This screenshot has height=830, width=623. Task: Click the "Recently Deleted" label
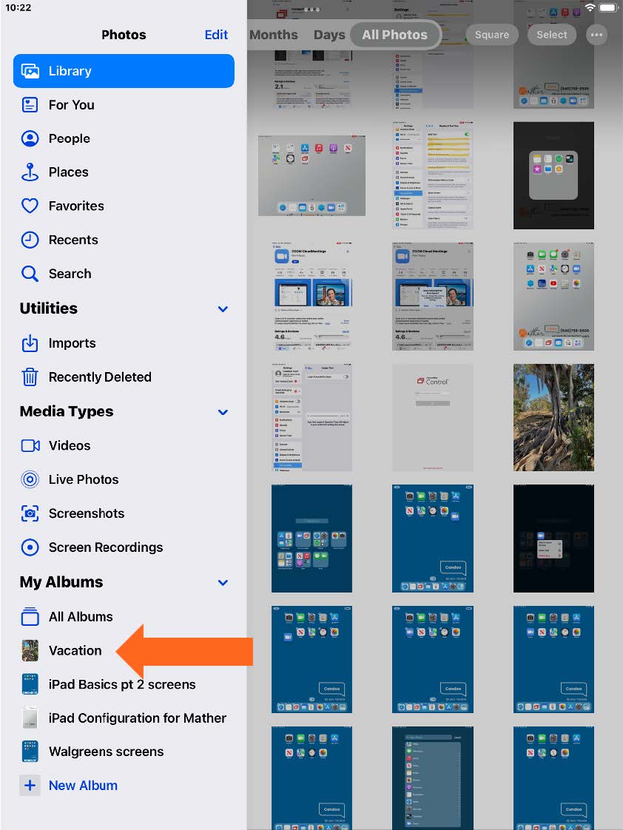click(100, 377)
